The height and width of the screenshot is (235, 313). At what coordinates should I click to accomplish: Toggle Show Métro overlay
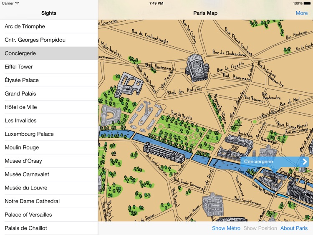click(226, 228)
